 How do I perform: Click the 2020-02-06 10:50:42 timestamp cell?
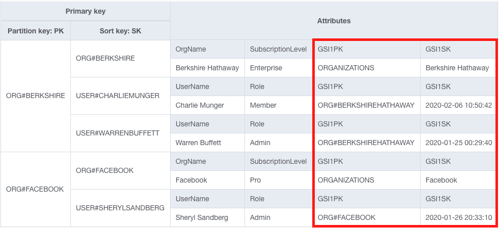(x=459, y=105)
